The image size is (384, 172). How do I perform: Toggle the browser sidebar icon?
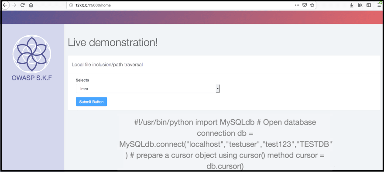click(x=369, y=5)
